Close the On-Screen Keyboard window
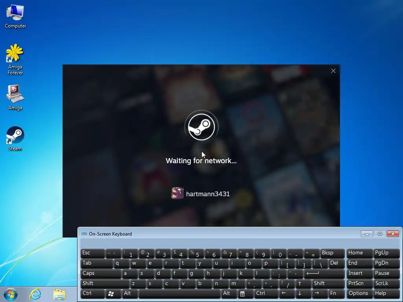 click(393, 234)
